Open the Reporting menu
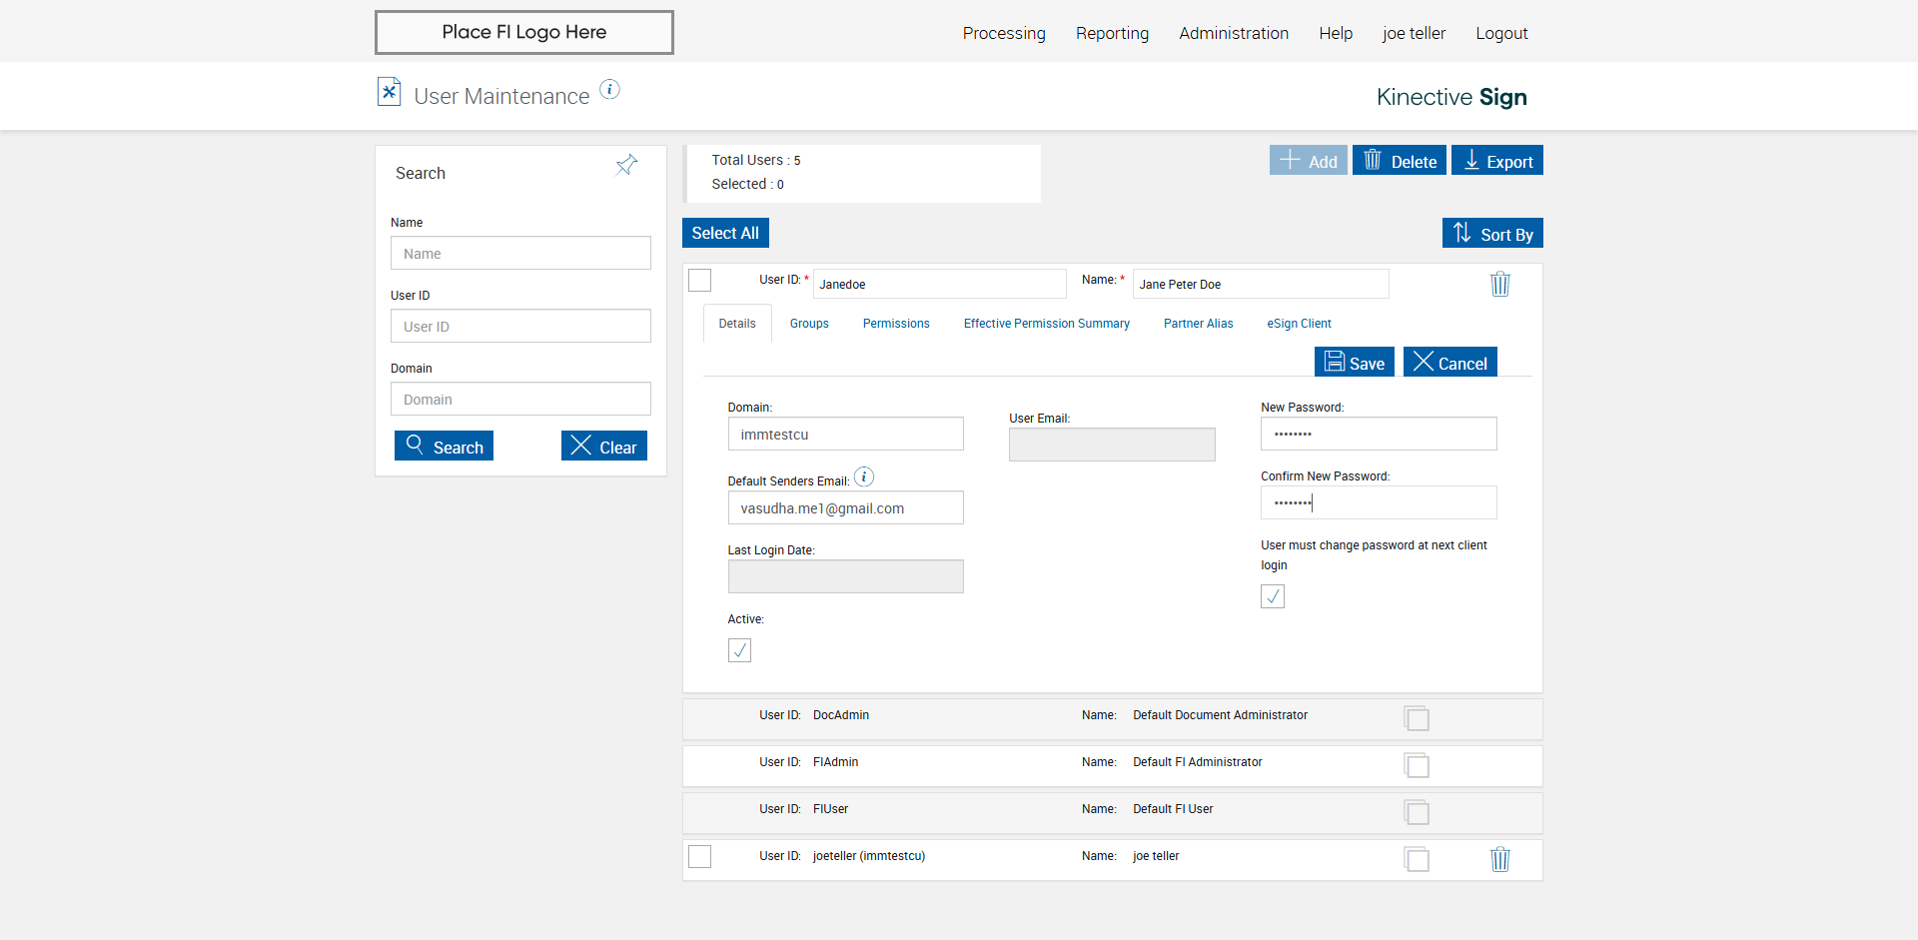 pos(1112,33)
